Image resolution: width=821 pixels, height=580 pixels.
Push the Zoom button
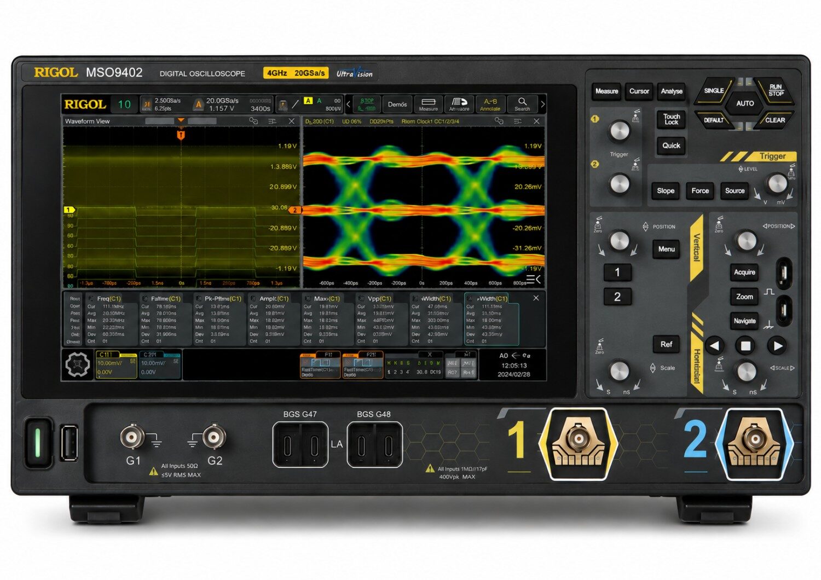(x=744, y=297)
